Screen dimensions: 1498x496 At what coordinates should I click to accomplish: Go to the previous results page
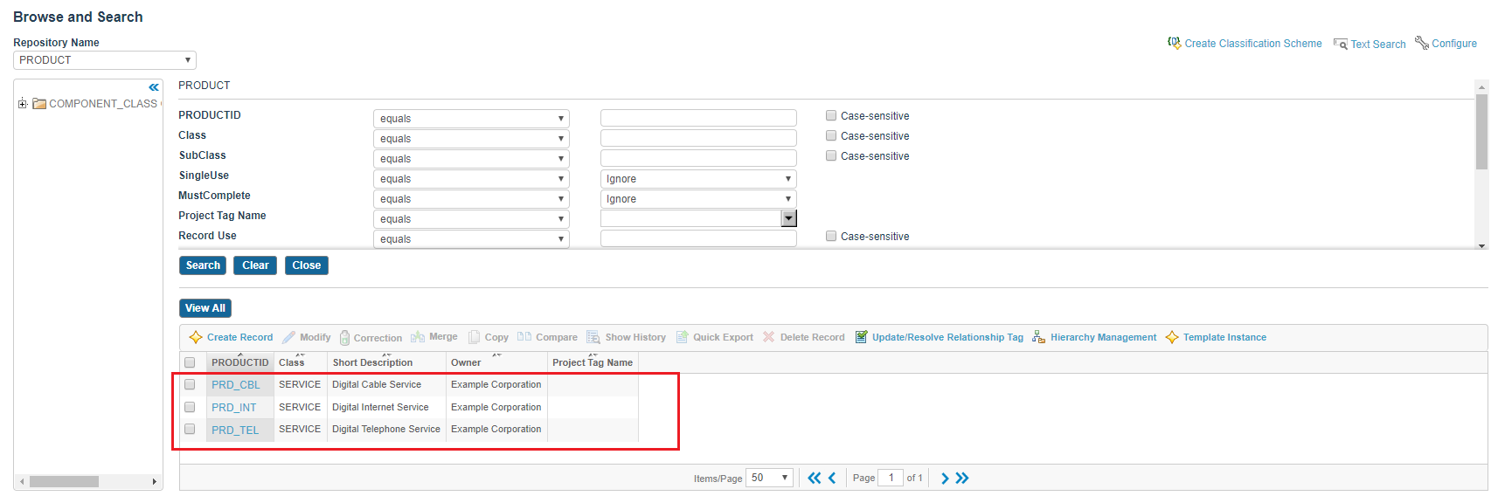click(x=832, y=478)
